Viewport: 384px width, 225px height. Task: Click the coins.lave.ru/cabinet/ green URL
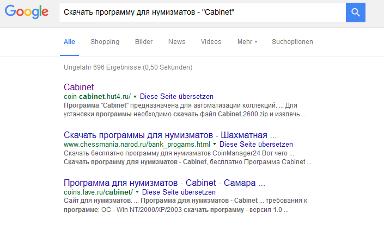(x=98, y=192)
